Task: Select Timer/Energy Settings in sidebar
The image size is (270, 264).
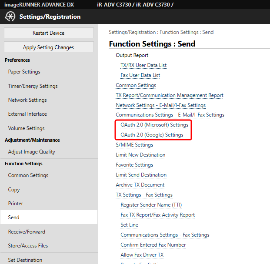Action: (33, 86)
